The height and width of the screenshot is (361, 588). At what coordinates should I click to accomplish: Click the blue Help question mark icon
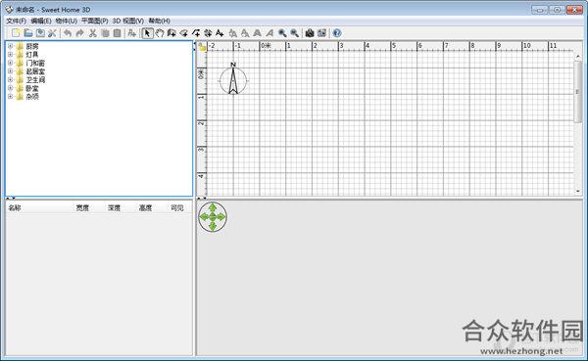click(337, 33)
